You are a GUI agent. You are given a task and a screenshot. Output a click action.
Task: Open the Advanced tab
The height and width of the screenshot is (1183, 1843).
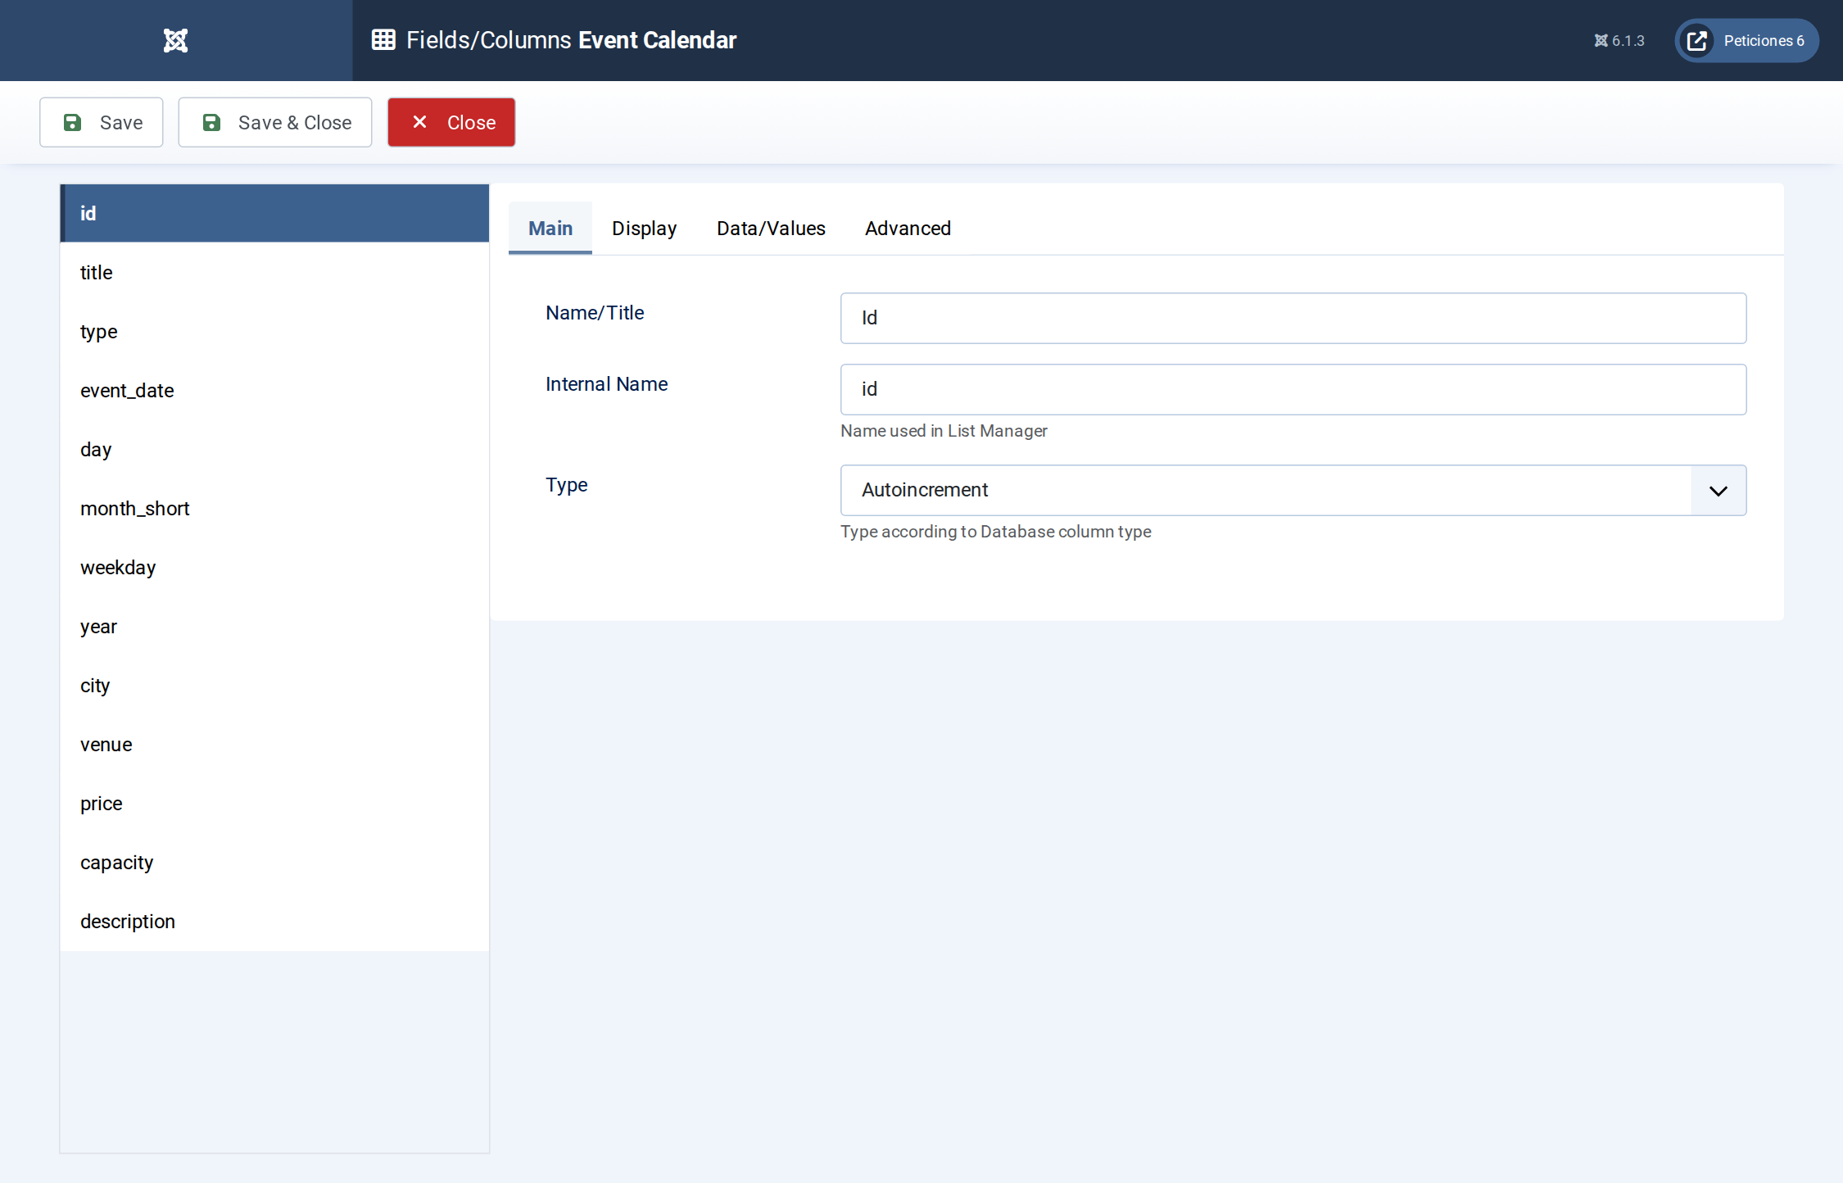click(908, 229)
